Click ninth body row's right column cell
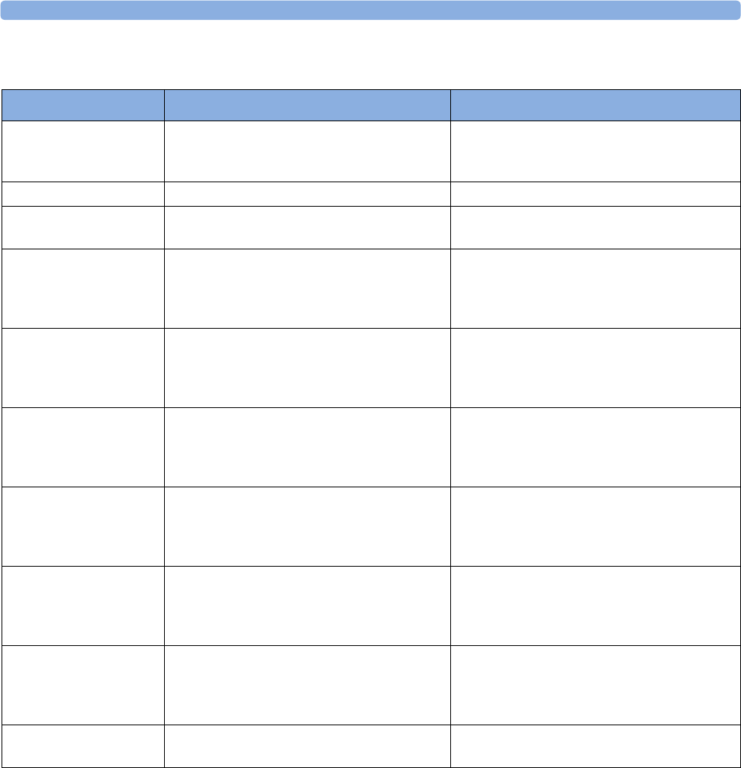Image resolution: width=741 pixels, height=768 pixels. (x=595, y=685)
